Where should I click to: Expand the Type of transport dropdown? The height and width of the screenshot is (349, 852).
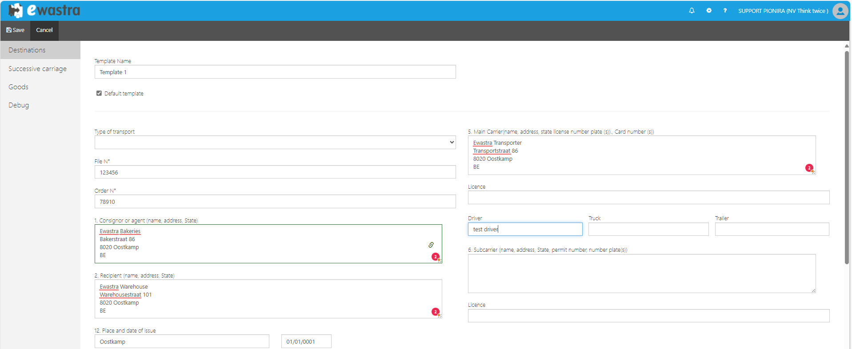(x=275, y=143)
